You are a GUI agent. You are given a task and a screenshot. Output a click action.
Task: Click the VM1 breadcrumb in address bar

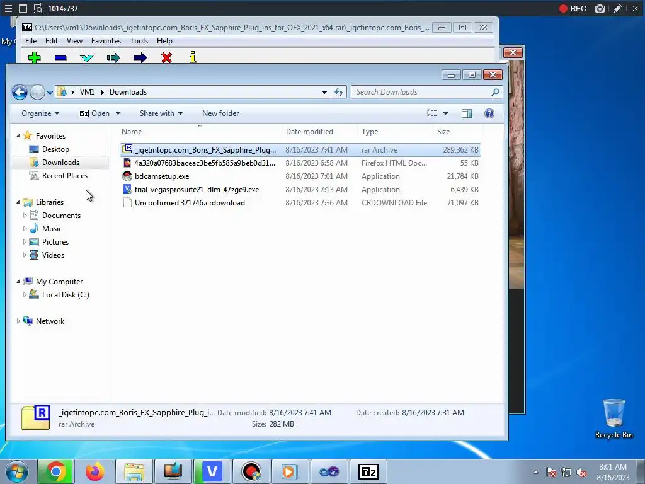pyautogui.click(x=87, y=92)
